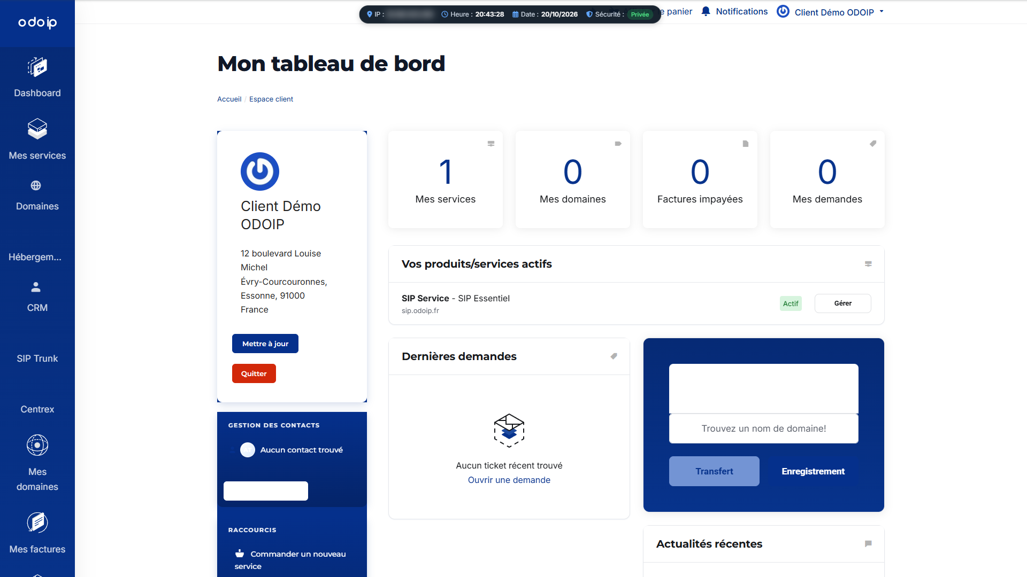This screenshot has height=577, width=1027.
Task: Click the Client Démo ODOIP avatar in header
Action: point(783,11)
